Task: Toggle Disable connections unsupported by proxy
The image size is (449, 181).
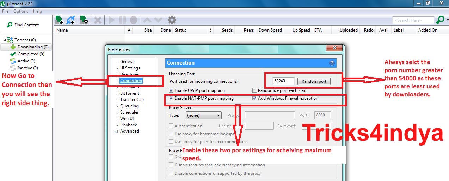Action: coord(171,173)
